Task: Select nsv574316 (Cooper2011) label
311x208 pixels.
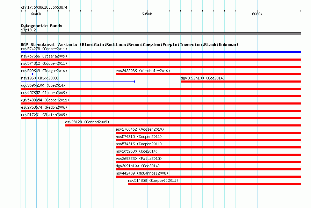Action: [x=139, y=144]
